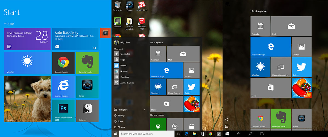Launch the SketchUp 2015 desktop shortcut
328x137 pixels.
tap(142, 24)
